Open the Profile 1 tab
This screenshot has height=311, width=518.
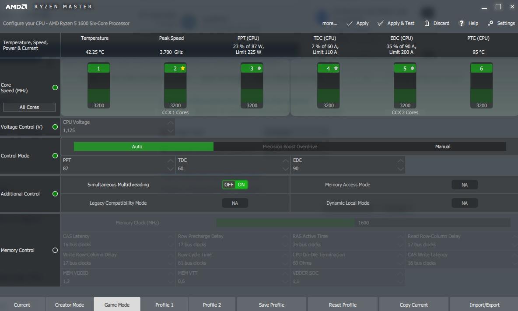[x=164, y=305]
